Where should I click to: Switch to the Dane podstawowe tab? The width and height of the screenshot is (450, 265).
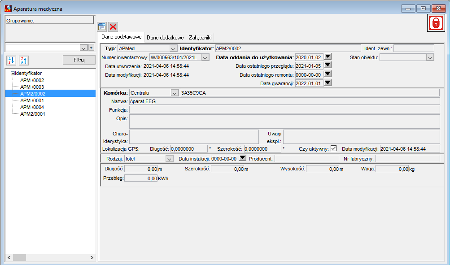(x=122, y=37)
